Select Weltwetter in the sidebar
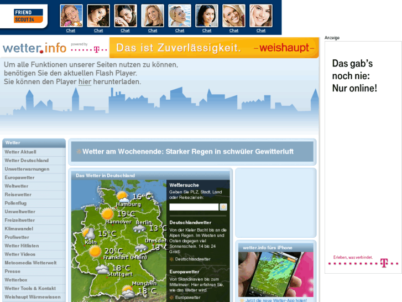The height and width of the screenshot is (302, 402). tap(34, 186)
